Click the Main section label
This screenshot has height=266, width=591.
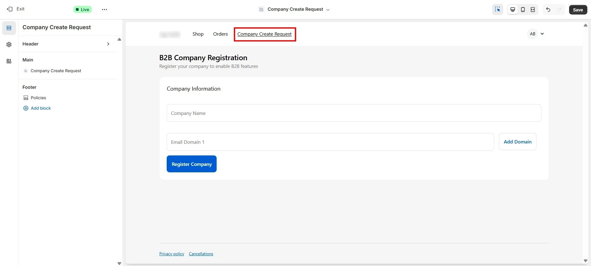coord(28,60)
